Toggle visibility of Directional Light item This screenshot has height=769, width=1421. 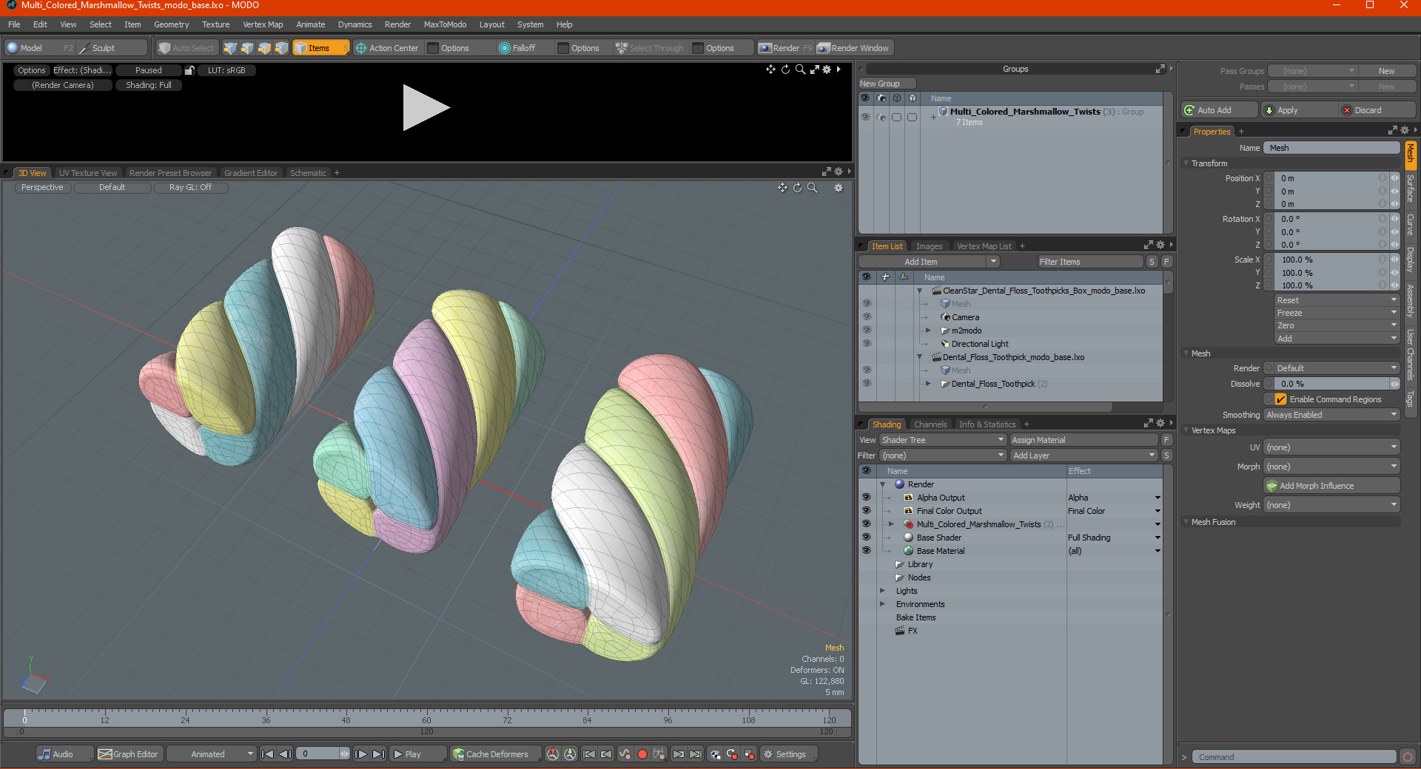pos(867,344)
